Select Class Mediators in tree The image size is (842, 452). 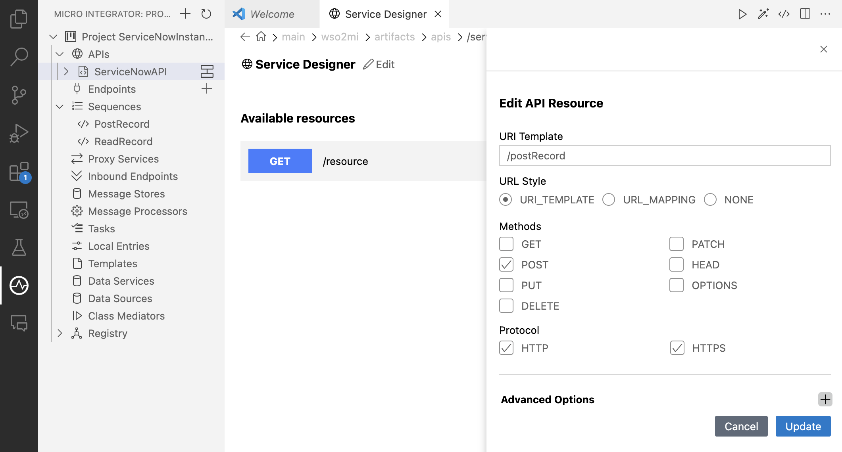pyautogui.click(x=126, y=316)
